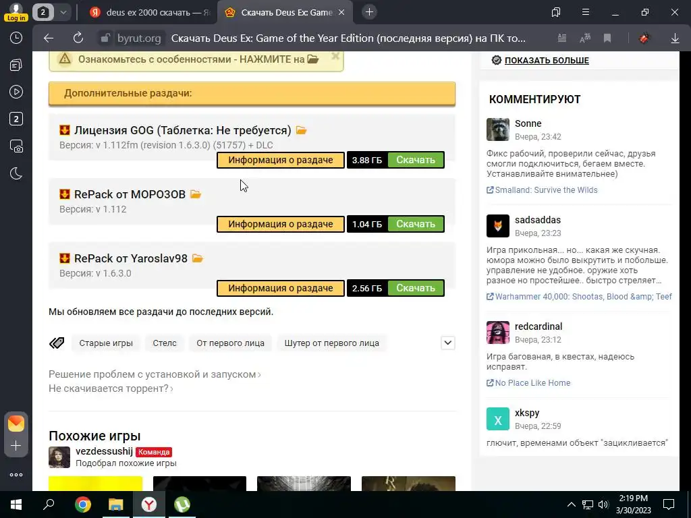Click the Log in profile icon
This screenshot has height=518, width=691.
pyautogui.click(x=16, y=12)
